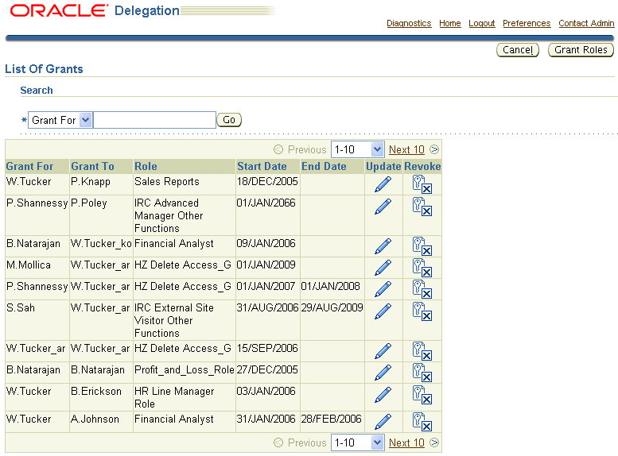
Task: Revoke the Sales Reports grant to P.Knapp
Action: (422, 184)
